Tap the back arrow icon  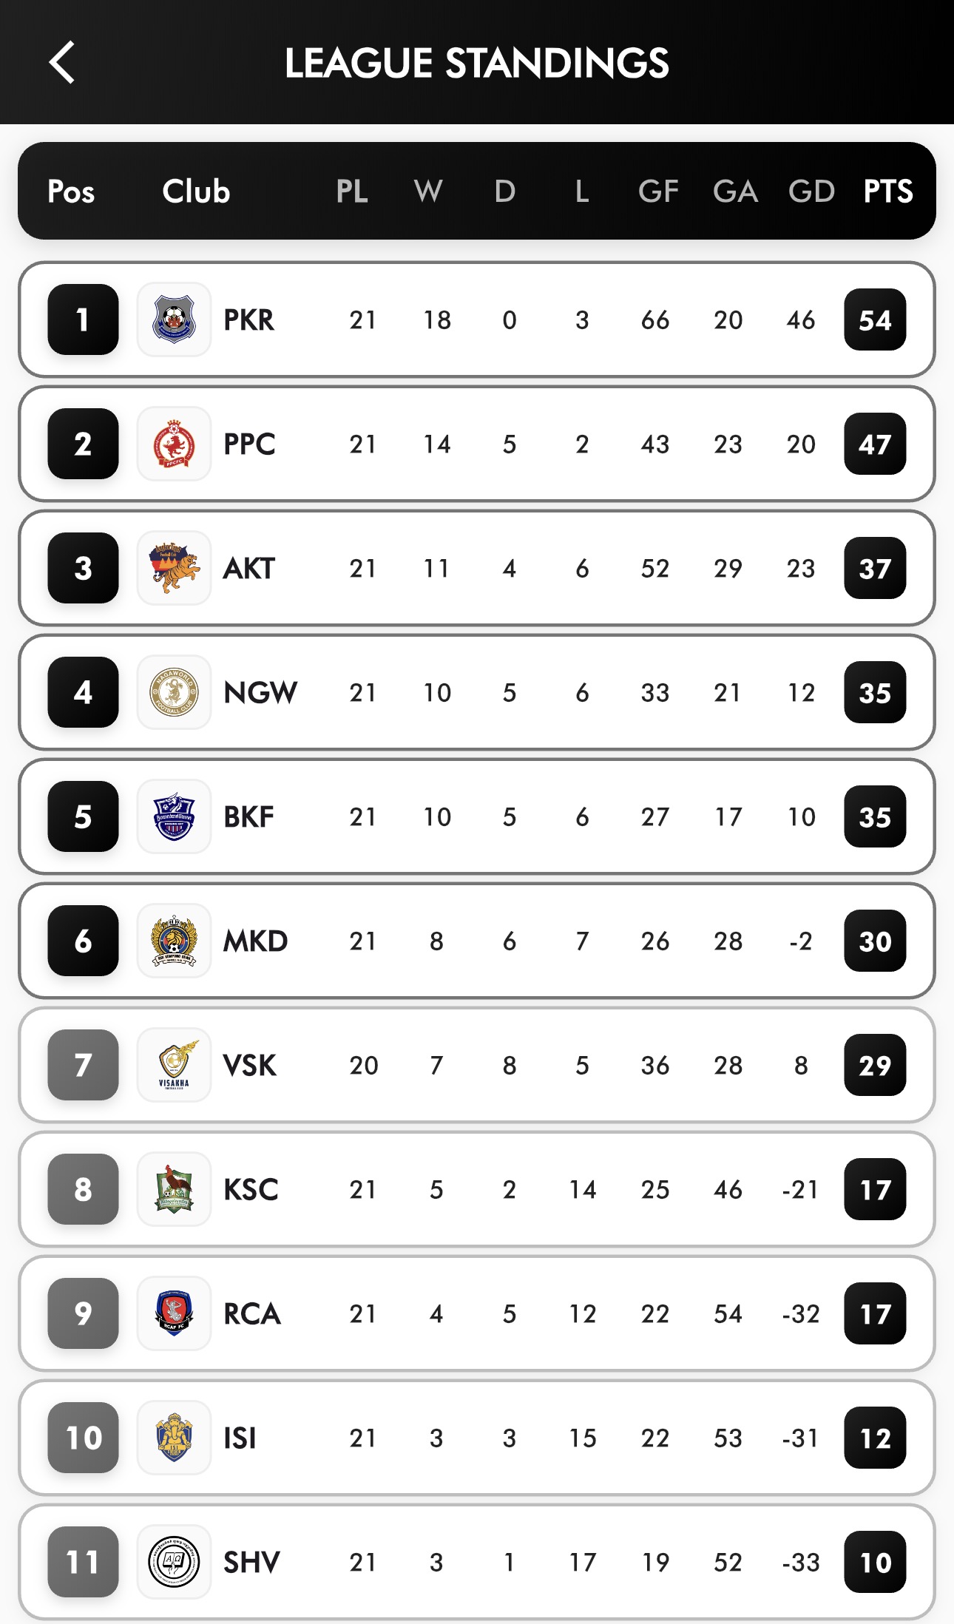pyautogui.click(x=62, y=62)
